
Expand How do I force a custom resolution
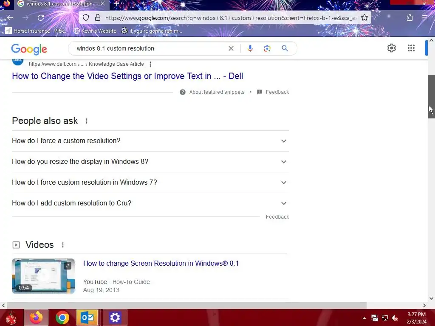(150, 141)
